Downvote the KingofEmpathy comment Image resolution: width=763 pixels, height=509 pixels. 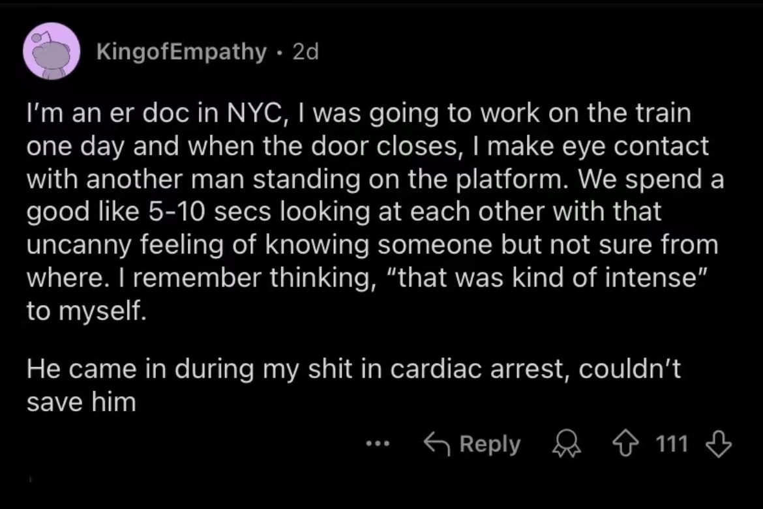pyautogui.click(x=719, y=444)
